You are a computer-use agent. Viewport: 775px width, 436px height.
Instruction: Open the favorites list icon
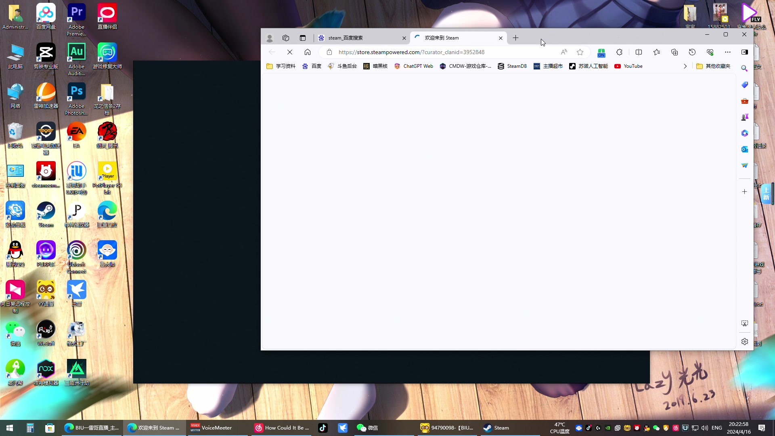tap(657, 52)
